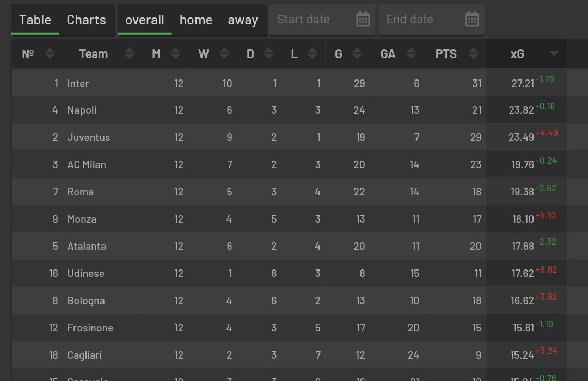Open the Start date calendar icon

(x=363, y=19)
